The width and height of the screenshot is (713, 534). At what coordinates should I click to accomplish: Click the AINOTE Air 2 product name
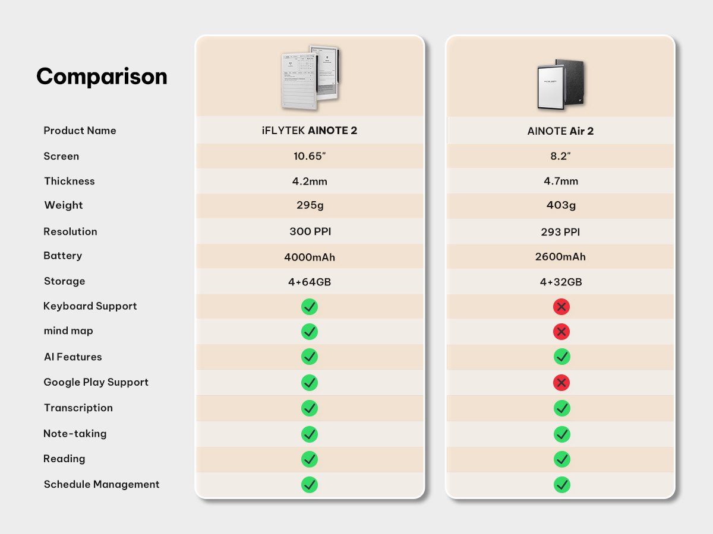560,131
